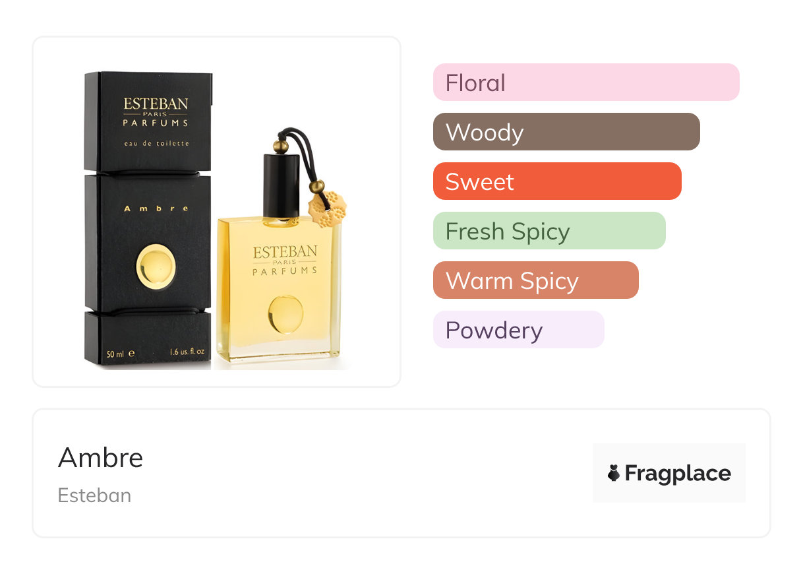Pick the Warm Spicy accord bar
The height and width of the screenshot is (570, 803).
click(535, 280)
